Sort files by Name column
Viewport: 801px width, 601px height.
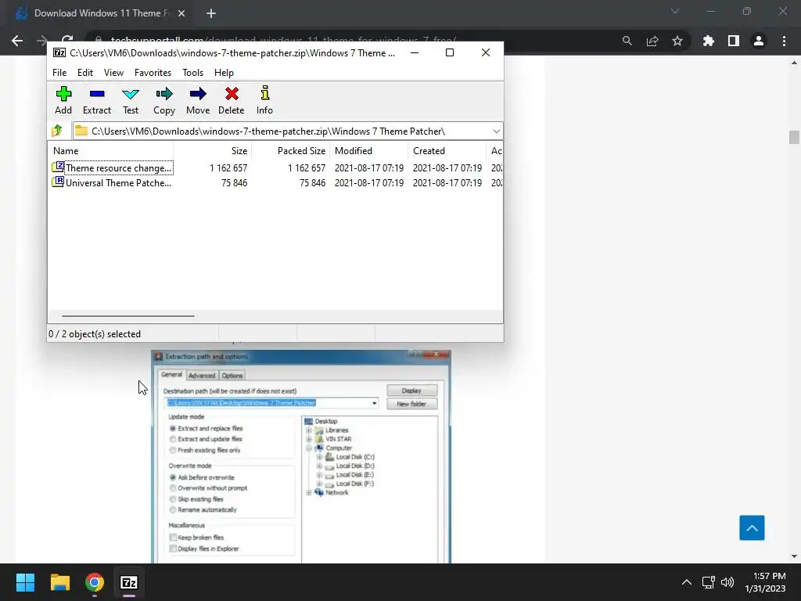click(x=111, y=151)
